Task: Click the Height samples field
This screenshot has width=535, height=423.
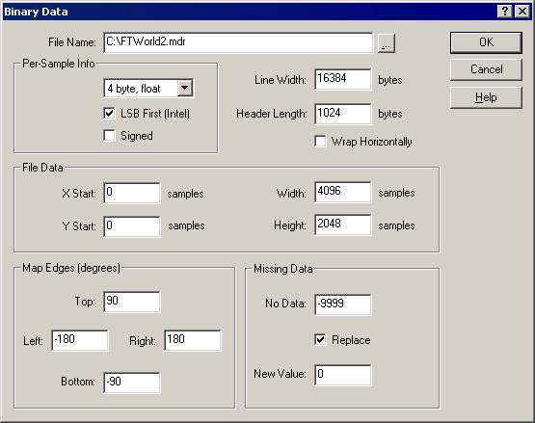Action: click(342, 225)
